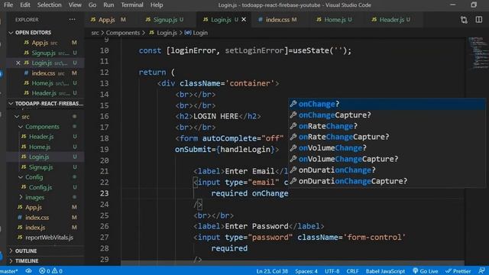Screen dimensions: 489x275
Task: Select the onVolumeChangeCapture? suggestion
Action: [x=387, y=159]
